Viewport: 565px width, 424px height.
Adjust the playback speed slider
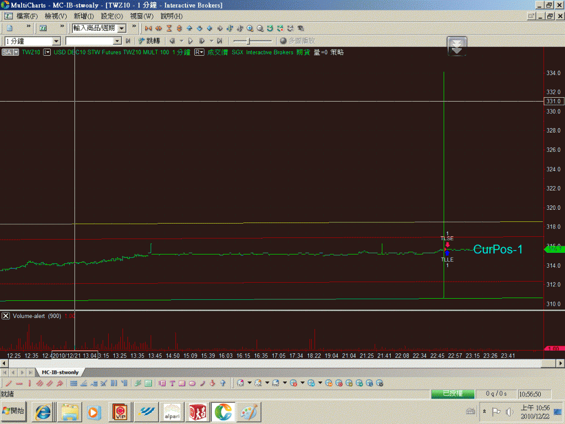click(249, 41)
